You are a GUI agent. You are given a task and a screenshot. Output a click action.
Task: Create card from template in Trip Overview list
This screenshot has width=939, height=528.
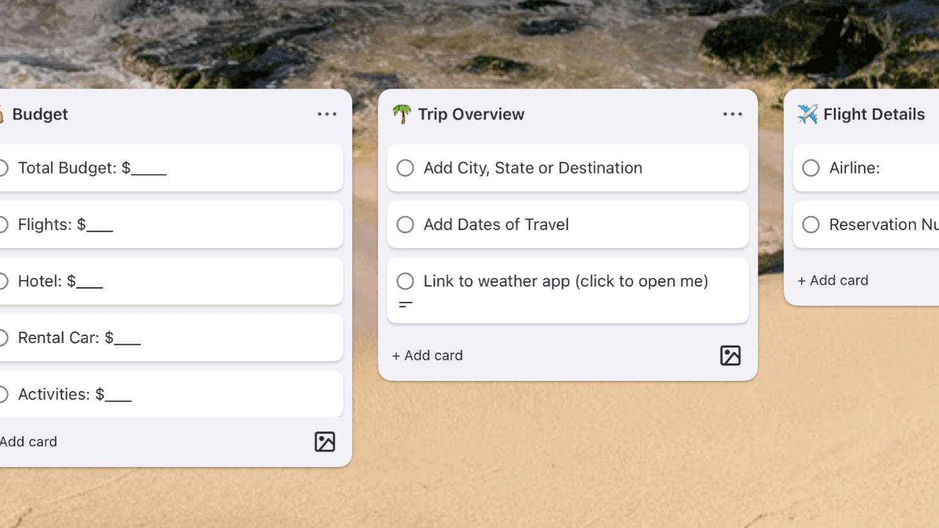(x=730, y=356)
